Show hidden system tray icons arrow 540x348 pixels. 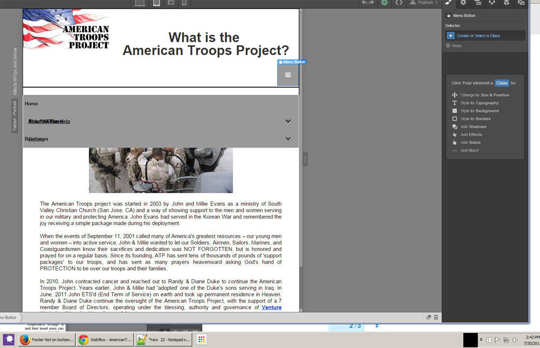coord(481,340)
